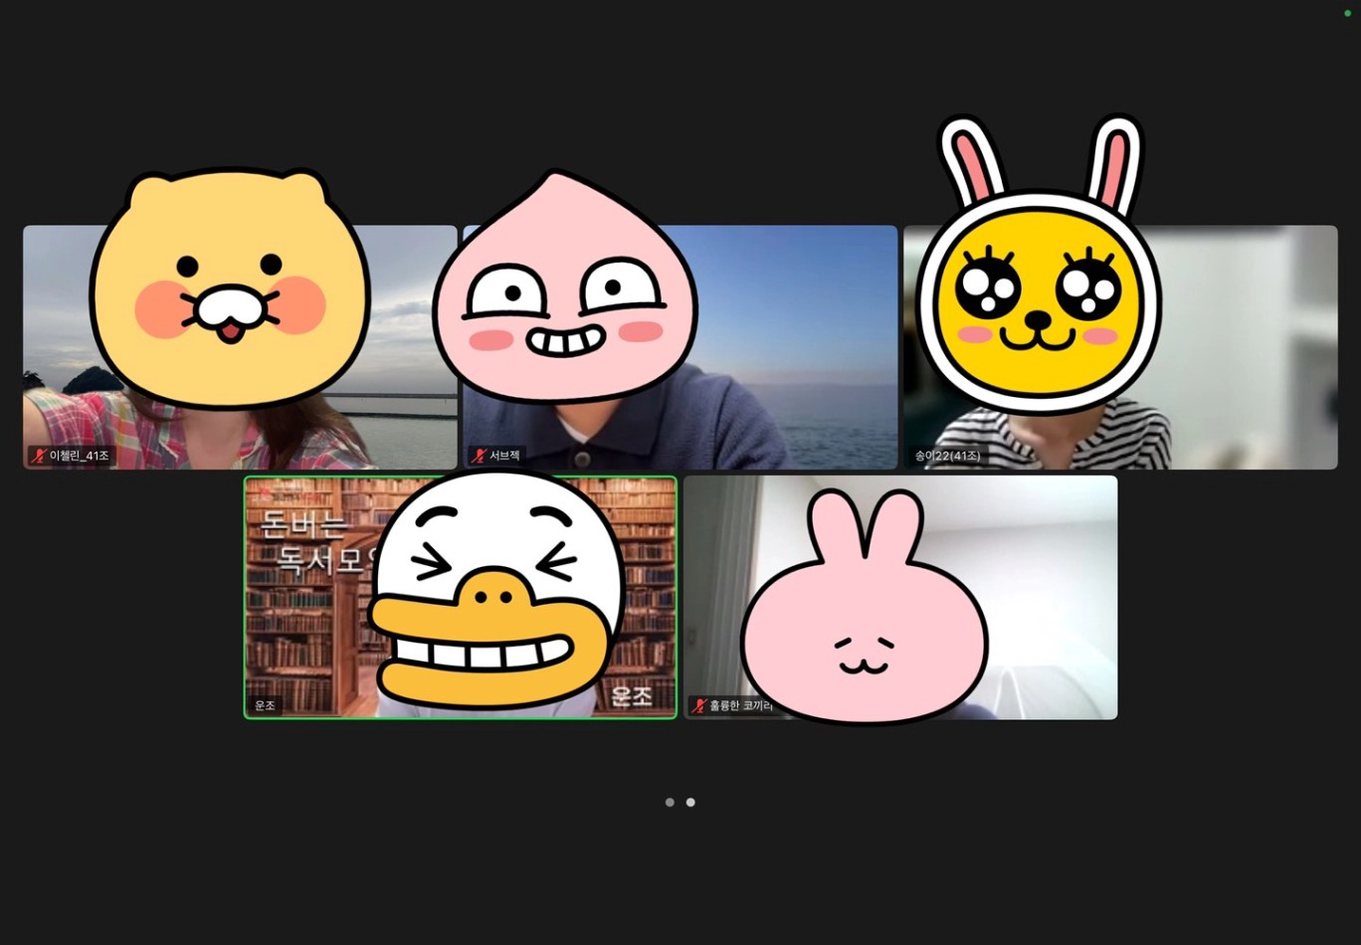Select the 훌륭한 코끼리 video tile
1361x945 pixels.
(x=900, y=597)
